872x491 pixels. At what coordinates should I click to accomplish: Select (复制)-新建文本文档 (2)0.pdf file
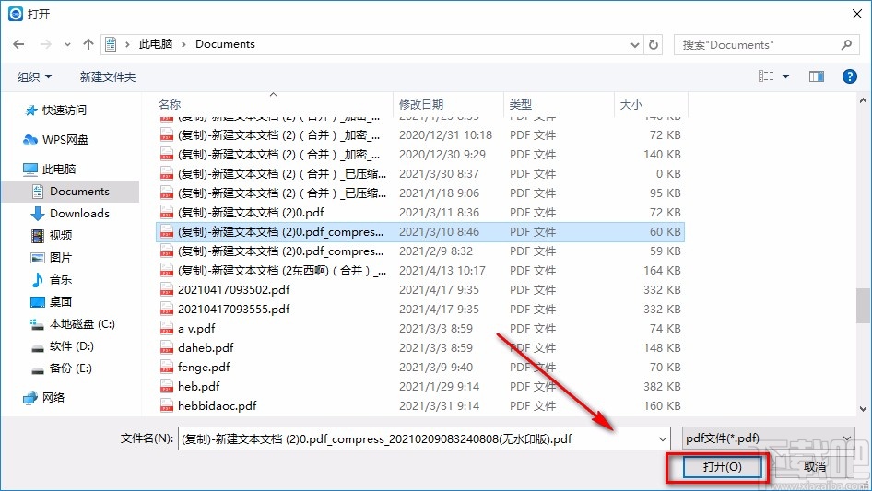(420, 213)
